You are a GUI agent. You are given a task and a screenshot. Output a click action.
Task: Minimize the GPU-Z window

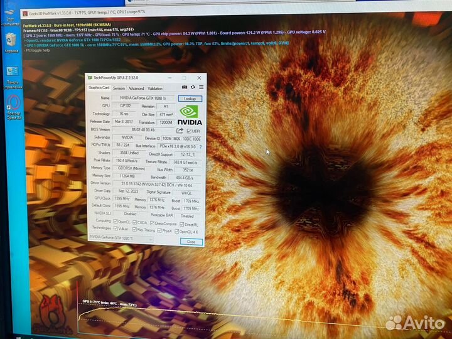(169, 78)
